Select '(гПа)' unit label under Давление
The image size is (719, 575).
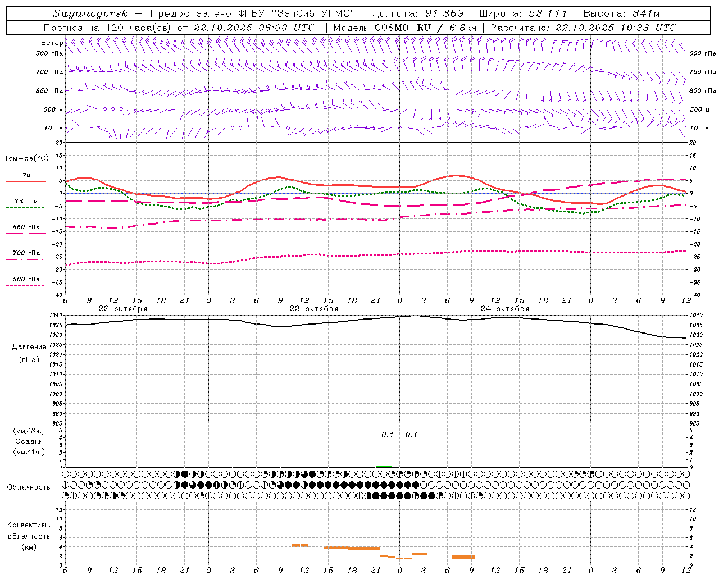(29, 360)
